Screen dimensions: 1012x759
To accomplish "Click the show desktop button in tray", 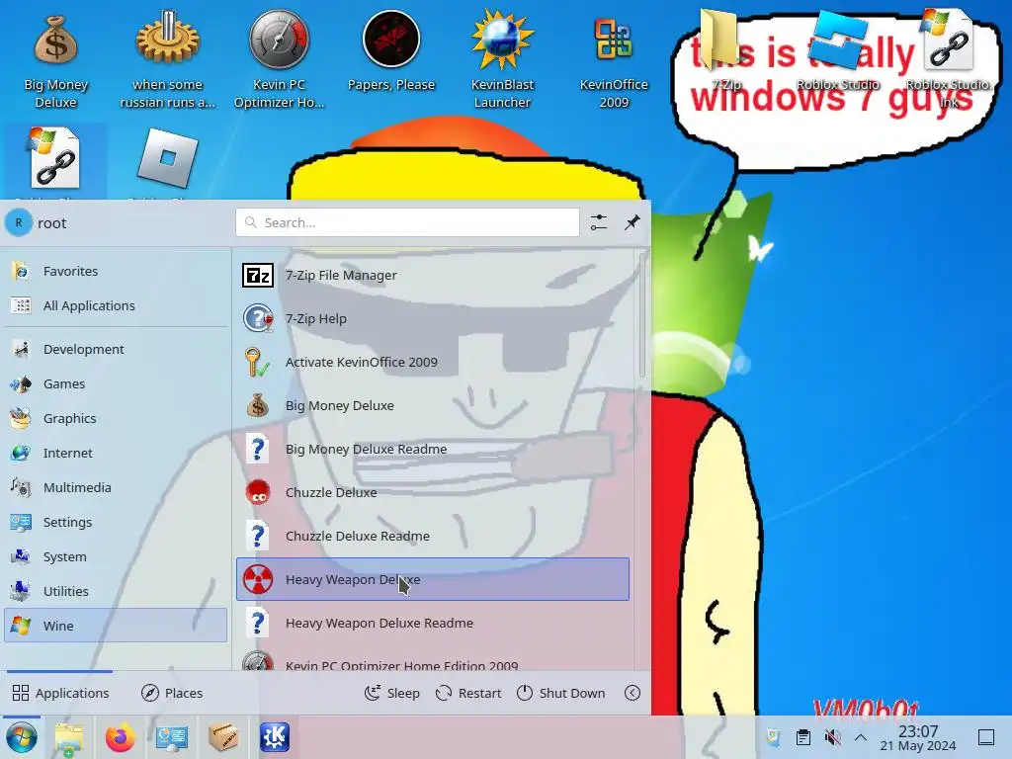I will [x=986, y=737].
